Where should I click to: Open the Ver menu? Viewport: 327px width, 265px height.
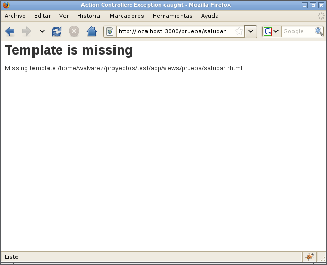(x=64, y=16)
